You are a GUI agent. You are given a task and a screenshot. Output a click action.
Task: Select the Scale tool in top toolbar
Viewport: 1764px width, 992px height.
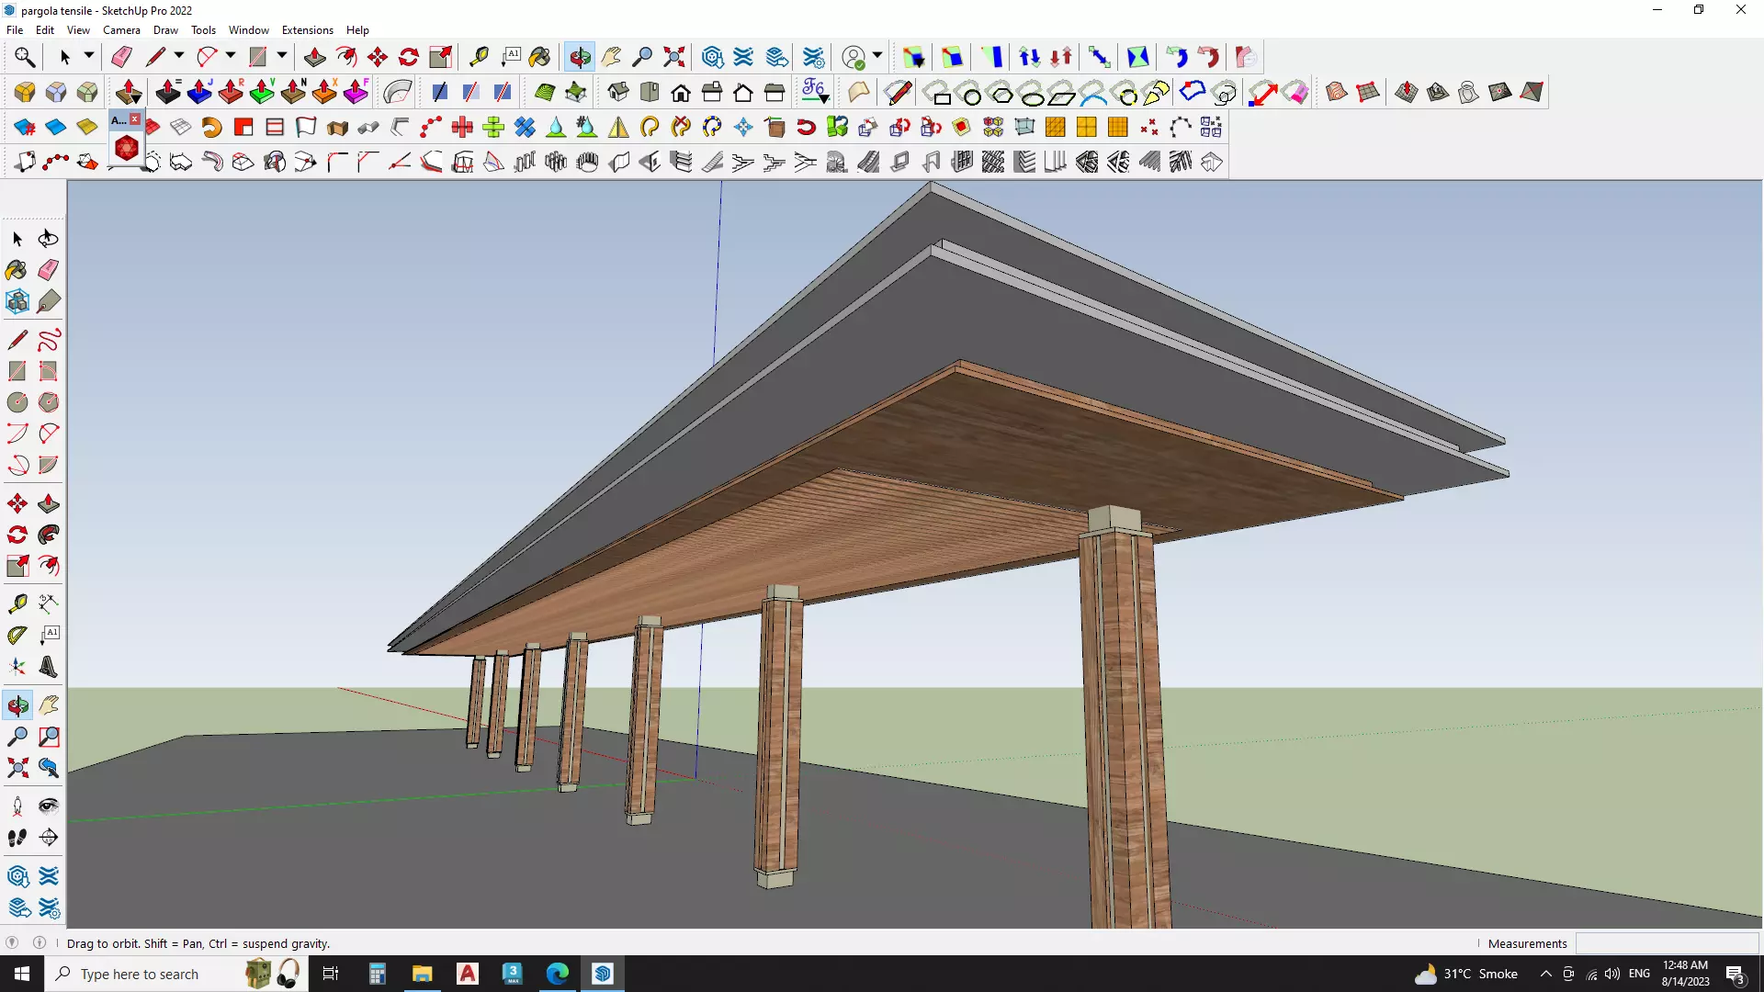click(x=440, y=57)
